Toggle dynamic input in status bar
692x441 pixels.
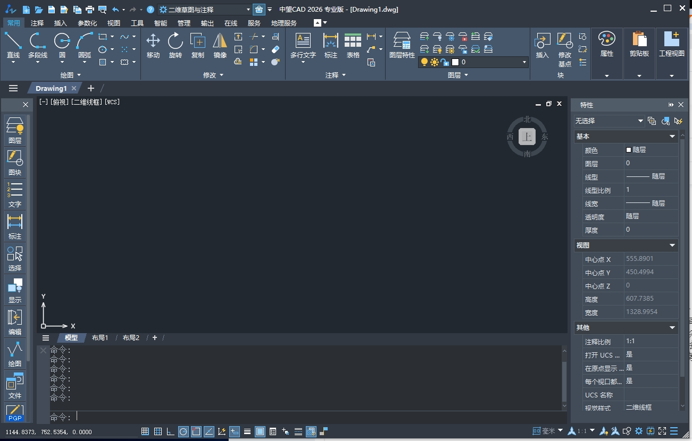(x=235, y=431)
